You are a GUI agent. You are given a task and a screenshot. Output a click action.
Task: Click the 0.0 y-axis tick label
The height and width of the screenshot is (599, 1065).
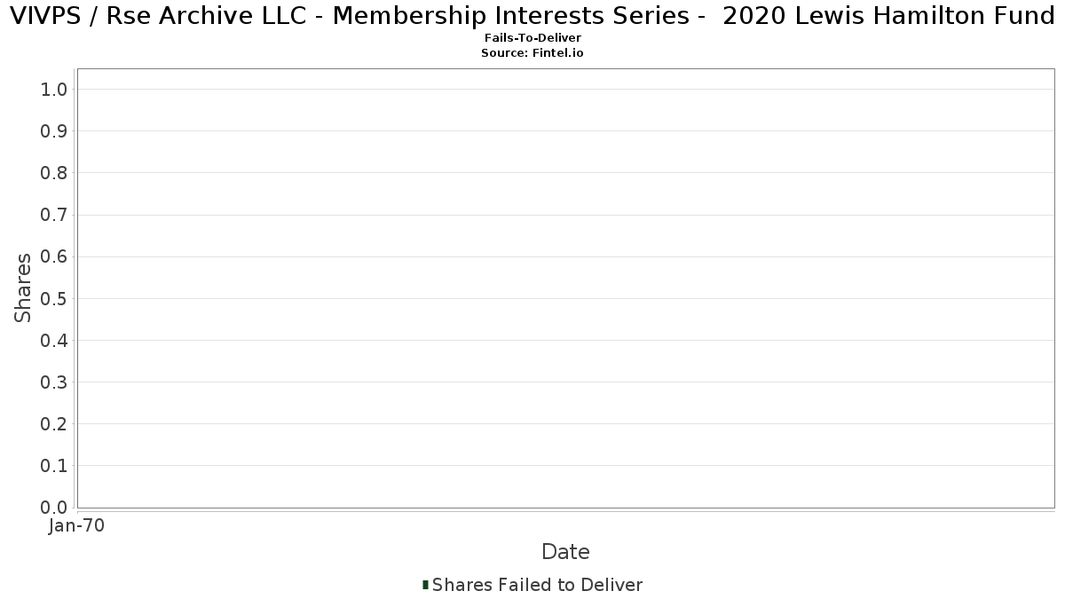tap(54, 508)
